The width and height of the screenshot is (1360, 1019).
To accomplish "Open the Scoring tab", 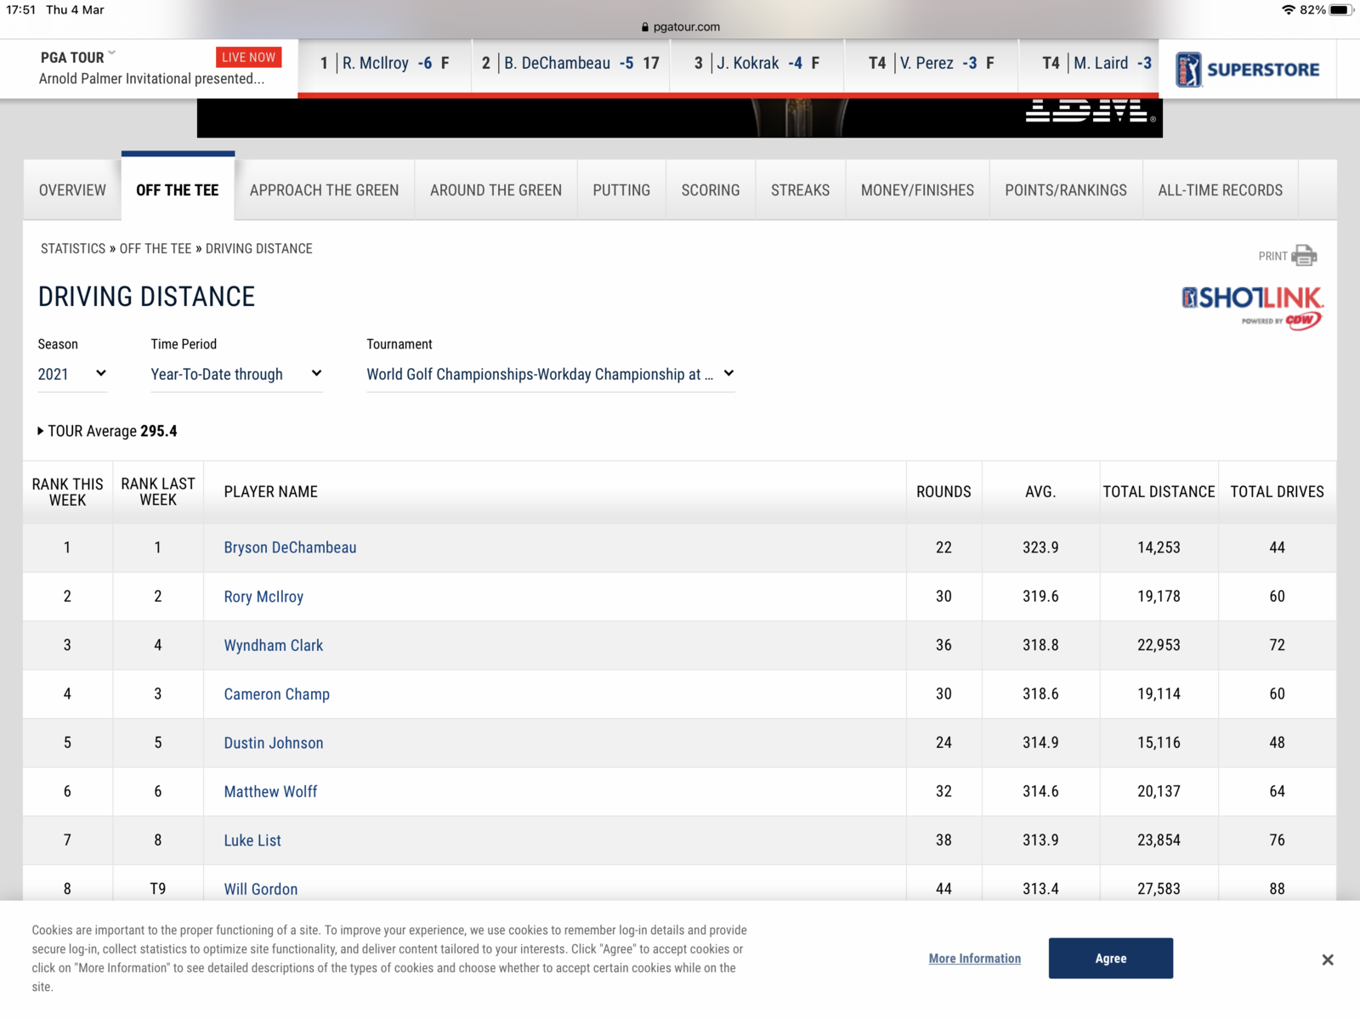I will [711, 190].
